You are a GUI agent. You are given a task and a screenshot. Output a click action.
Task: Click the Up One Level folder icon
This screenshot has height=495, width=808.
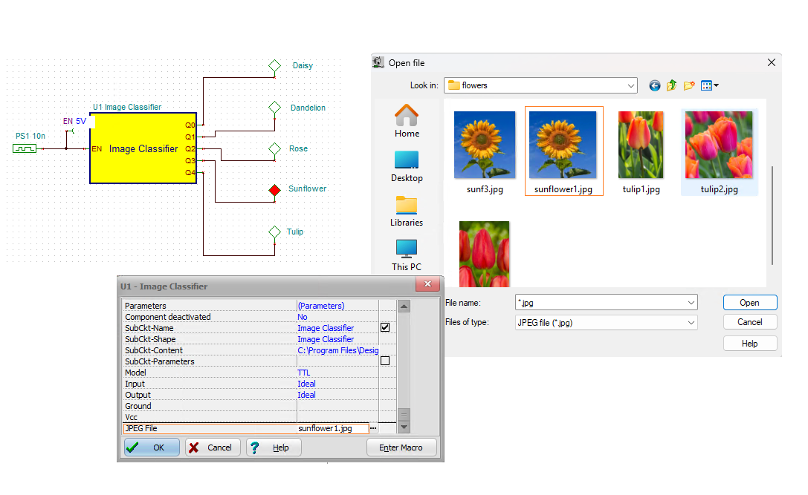671,85
